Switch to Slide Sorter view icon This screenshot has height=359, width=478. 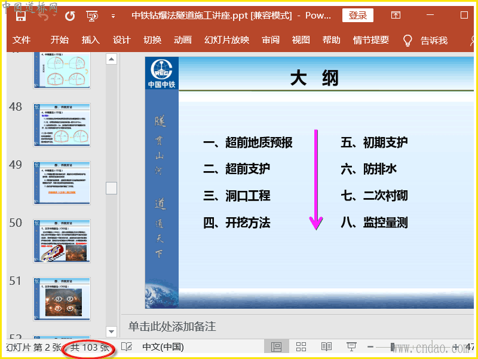(x=301, y=347)
